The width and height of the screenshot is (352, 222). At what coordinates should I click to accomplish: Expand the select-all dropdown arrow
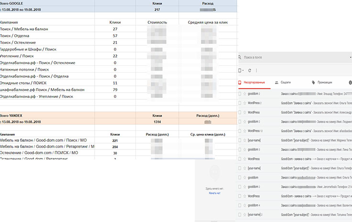tap(244, 70)
